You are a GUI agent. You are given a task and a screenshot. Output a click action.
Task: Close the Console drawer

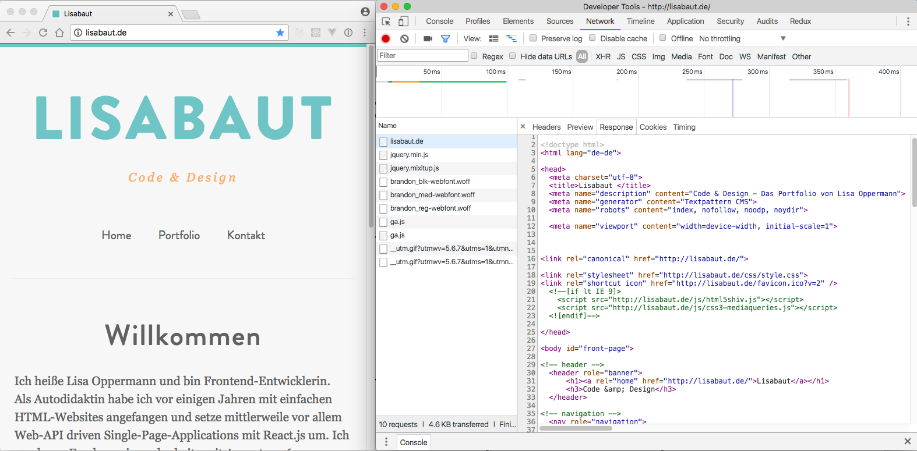[907, 442]
